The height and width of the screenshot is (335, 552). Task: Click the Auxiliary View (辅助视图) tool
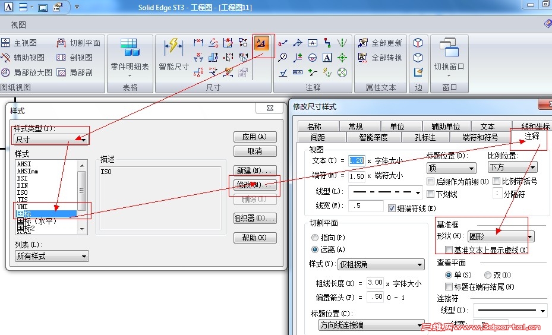tap(23, 58)
